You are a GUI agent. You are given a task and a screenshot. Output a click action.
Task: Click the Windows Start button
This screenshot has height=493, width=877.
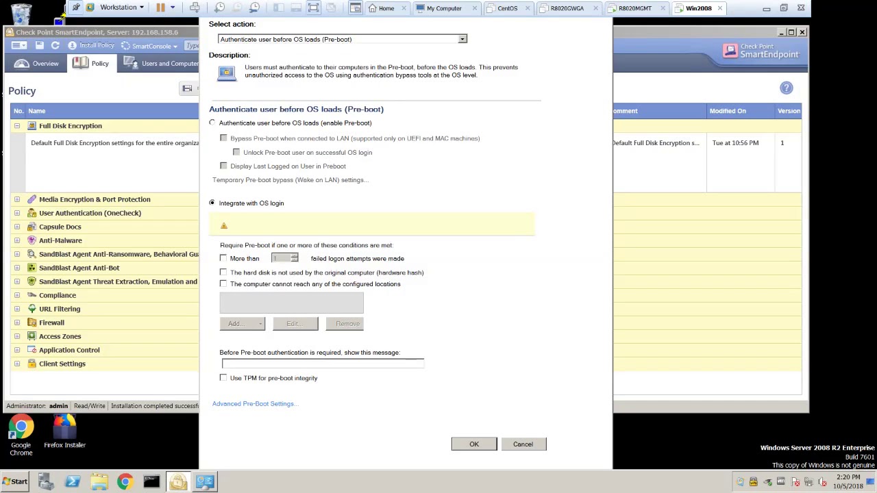pos(15,482)
